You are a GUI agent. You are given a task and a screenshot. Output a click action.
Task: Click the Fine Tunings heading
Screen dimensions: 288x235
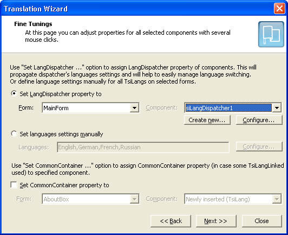click(x=33, y=24)
